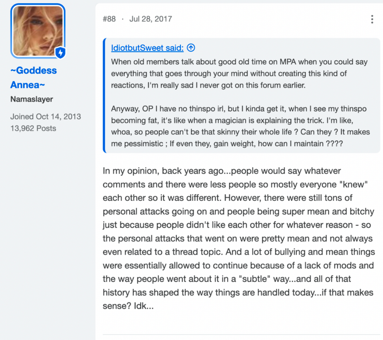Open the three-dot post options menu
This screenshot has width=383, height=340.
point(372,19)
